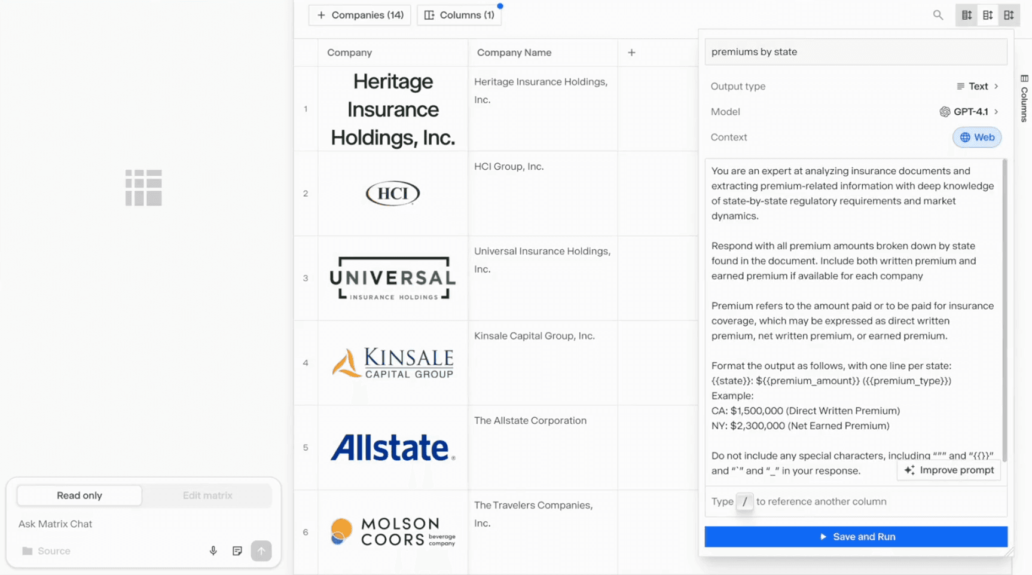
Task: Select Universal Insurance Holdings, Inc. name cell
Action: tap(543, 278)
